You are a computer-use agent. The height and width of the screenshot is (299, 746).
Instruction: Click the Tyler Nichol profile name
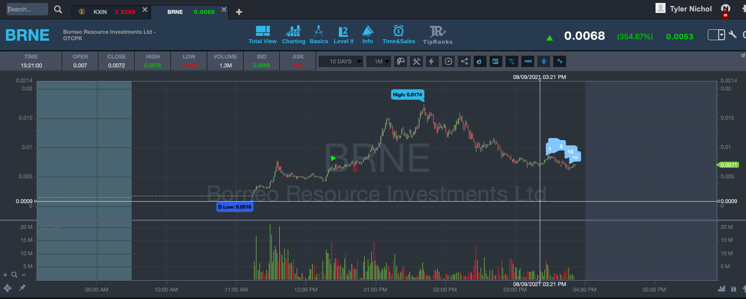[x=690, y=9]
